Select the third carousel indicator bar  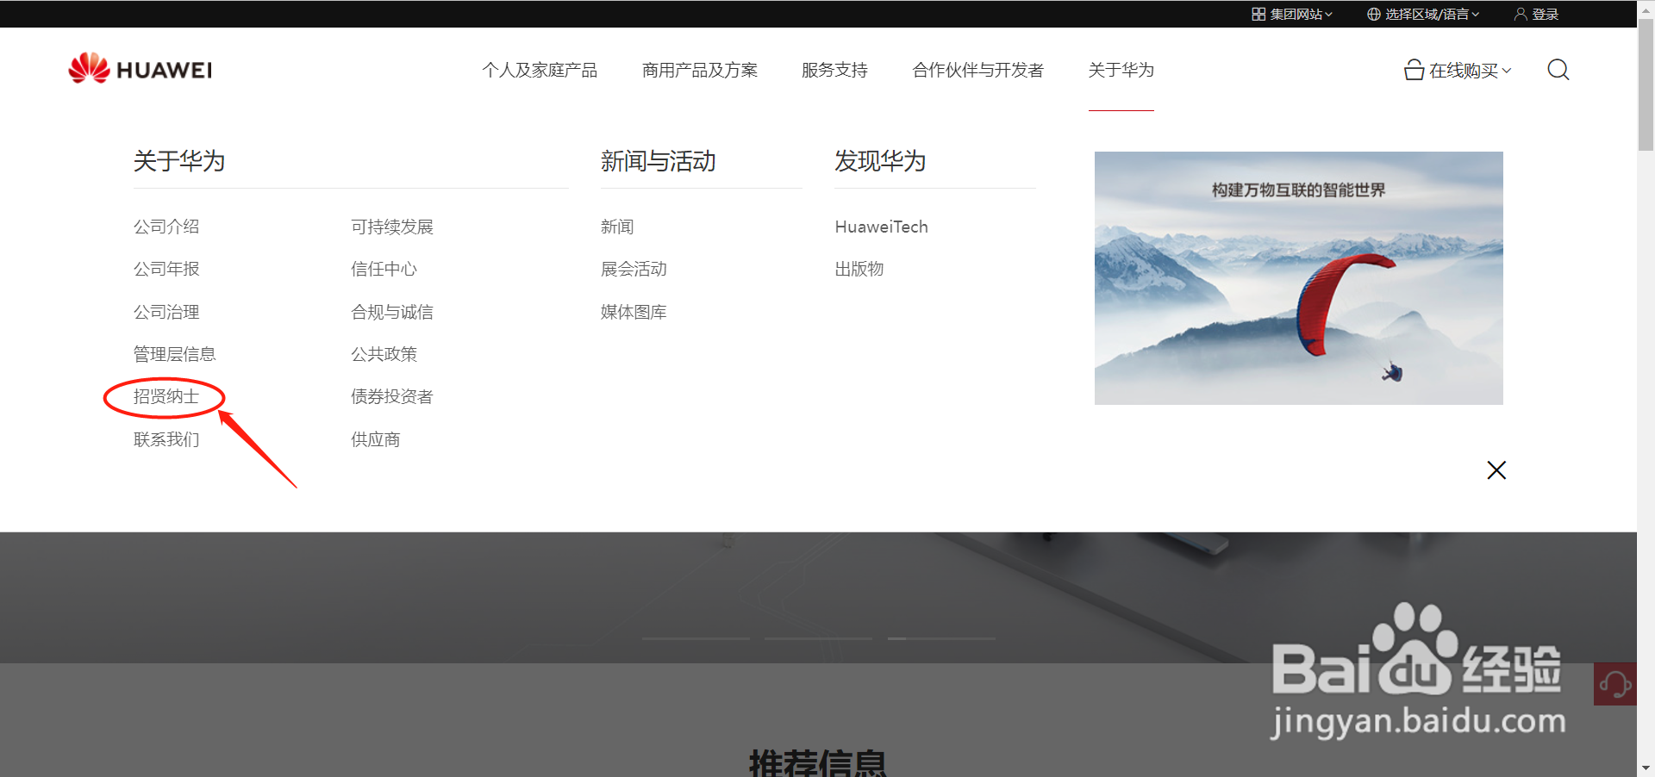(x=941, y=638)
